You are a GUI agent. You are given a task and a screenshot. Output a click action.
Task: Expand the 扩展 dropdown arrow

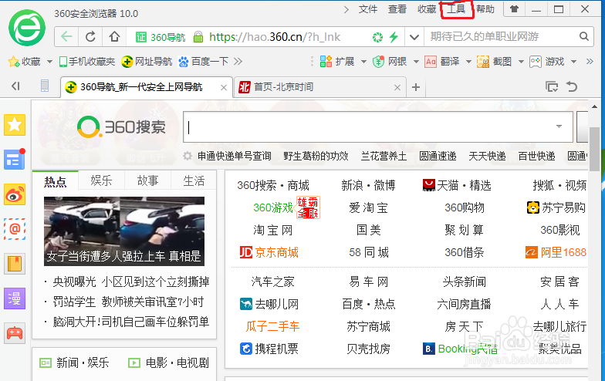(363, 62)
